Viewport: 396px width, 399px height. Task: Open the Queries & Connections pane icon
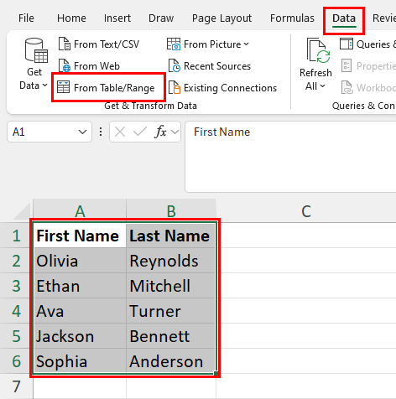tap(346, 44)
